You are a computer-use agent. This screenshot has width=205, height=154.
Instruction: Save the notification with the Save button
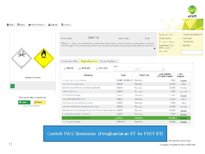[x=21, y=25]
